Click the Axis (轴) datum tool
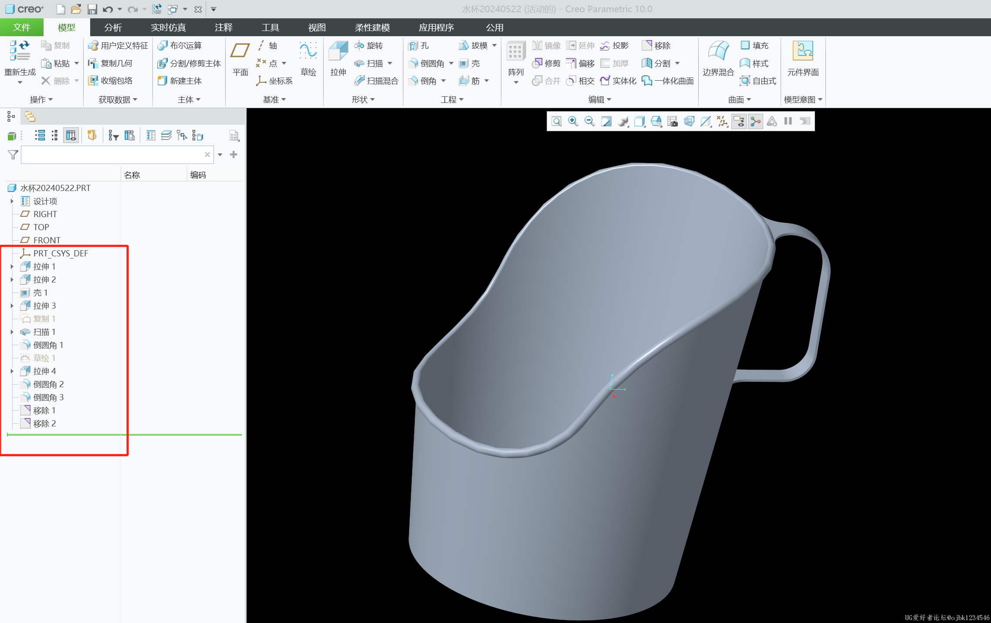The width and height of the screenshot is (991, 623). coord(267,46)
